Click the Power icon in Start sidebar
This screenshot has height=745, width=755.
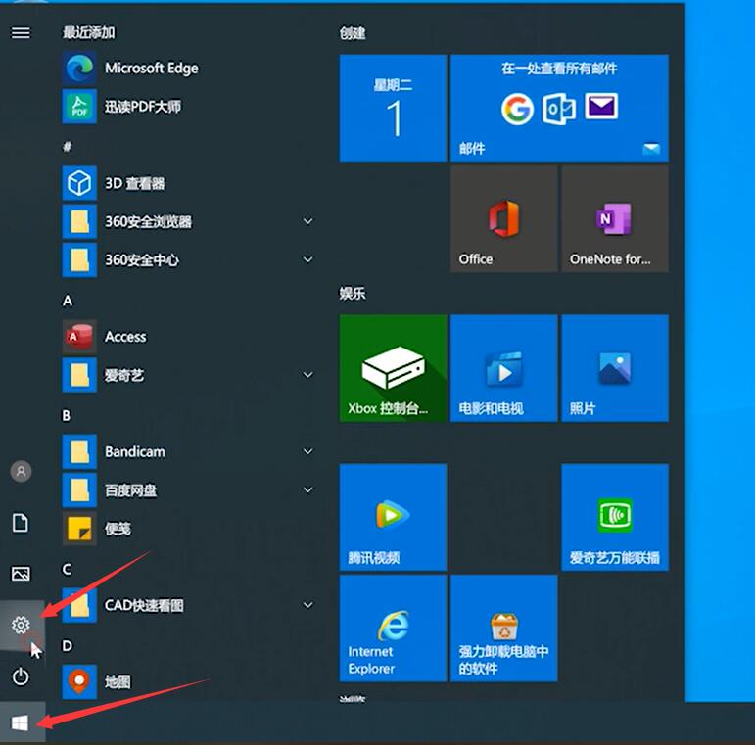[21, 676]
